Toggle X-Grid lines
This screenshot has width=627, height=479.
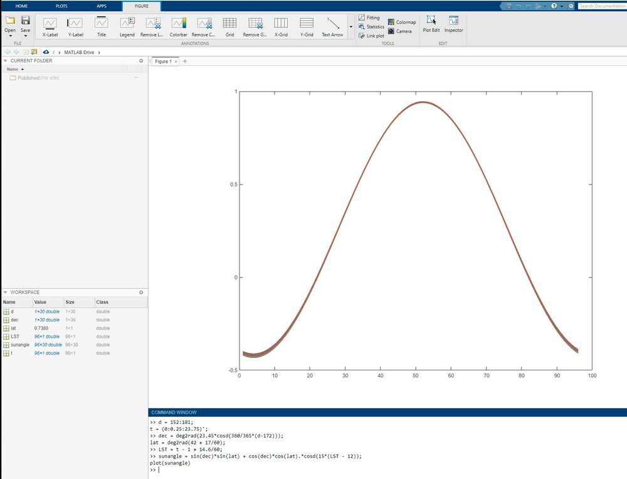[x=281, y=27]
